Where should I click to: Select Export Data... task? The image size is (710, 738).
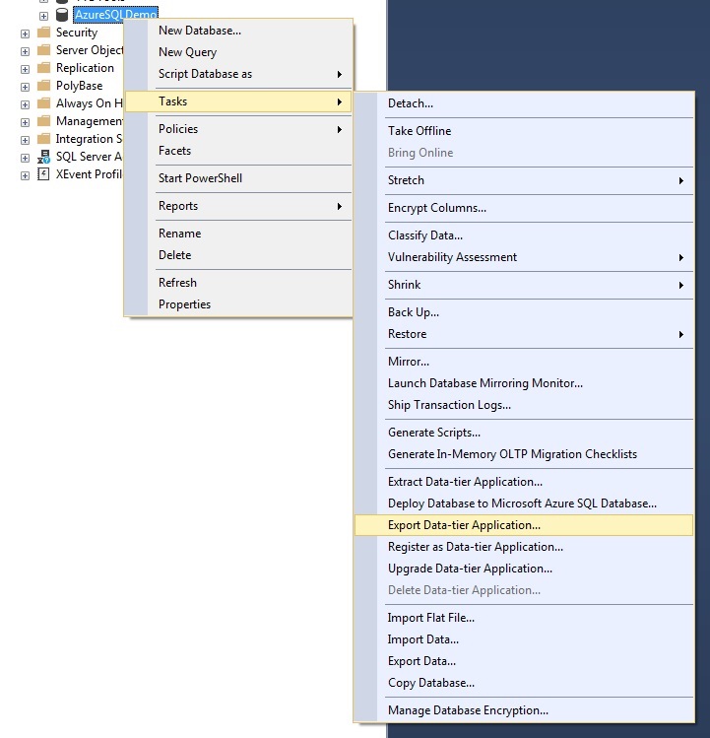coord(524,661)
